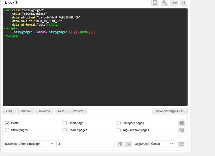Click the data-ad-slot code line
This screenshot has width=215, height=156.
tap(37, 21)
